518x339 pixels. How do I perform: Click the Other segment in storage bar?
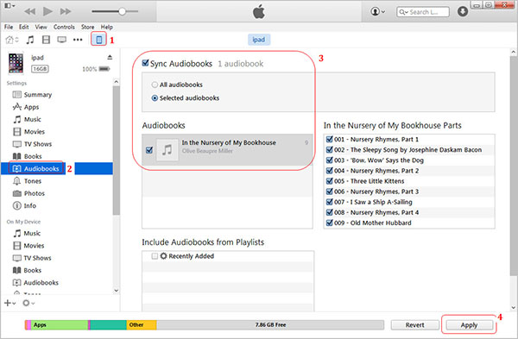point(142,325)
